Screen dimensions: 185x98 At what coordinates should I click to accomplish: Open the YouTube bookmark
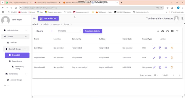click(23, 12)
